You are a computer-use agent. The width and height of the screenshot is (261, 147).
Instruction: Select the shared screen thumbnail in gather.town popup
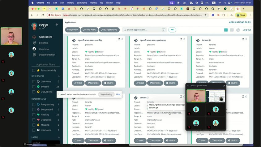[x=216, y=96]
